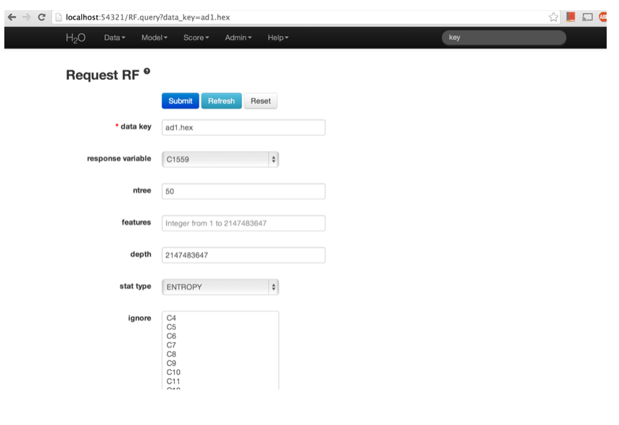Click the H2O logo in navbar
The width and height of the screenshot is (619, 425).
click(75, 38)
